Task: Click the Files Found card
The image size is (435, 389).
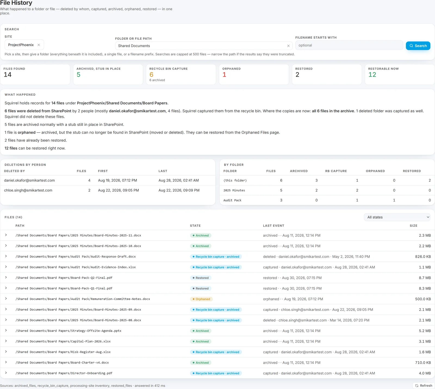Action: [x=35, y=74]
